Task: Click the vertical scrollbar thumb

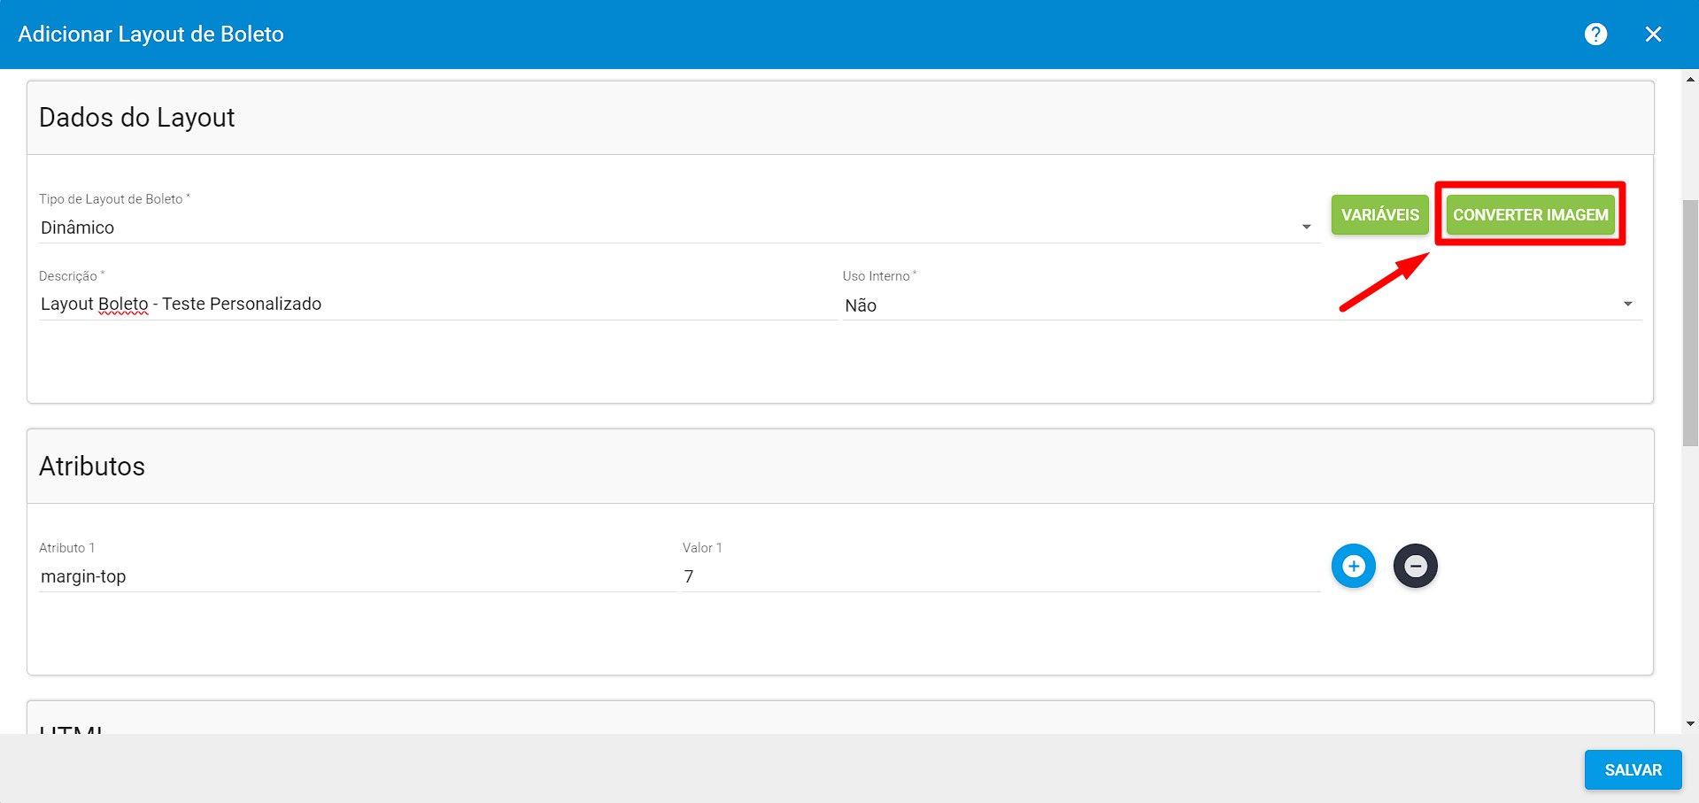Action: 1690,323
